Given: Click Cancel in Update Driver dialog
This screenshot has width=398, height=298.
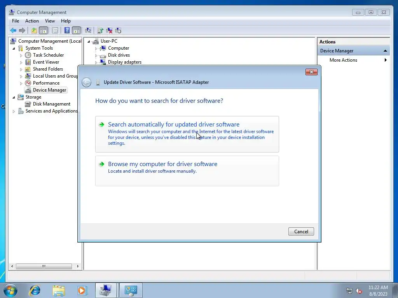Looking at the screenshot, I should click(301, 231).
